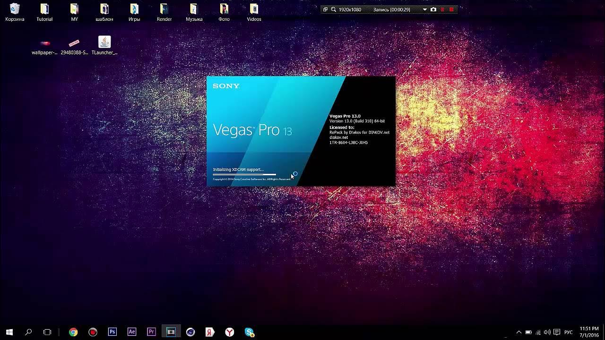605x340 pixels.
Task: Launch Google Chrome from taskbar
Action: click(x=73, y=332)
